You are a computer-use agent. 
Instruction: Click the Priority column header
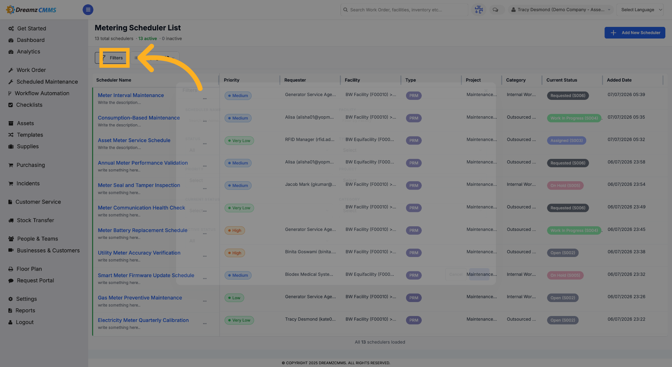pos(232,80)
